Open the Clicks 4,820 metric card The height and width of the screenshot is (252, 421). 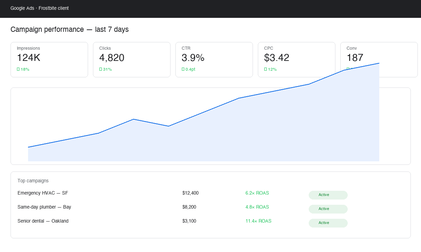coord(132,59)
